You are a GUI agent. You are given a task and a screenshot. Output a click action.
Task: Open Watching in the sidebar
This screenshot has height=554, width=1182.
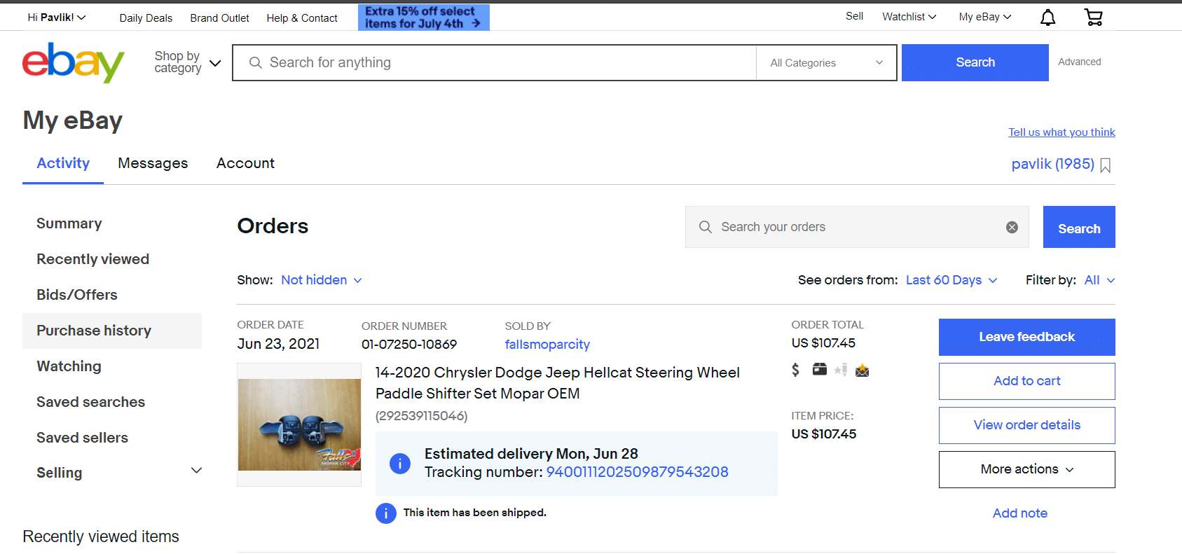click(69, 366)
